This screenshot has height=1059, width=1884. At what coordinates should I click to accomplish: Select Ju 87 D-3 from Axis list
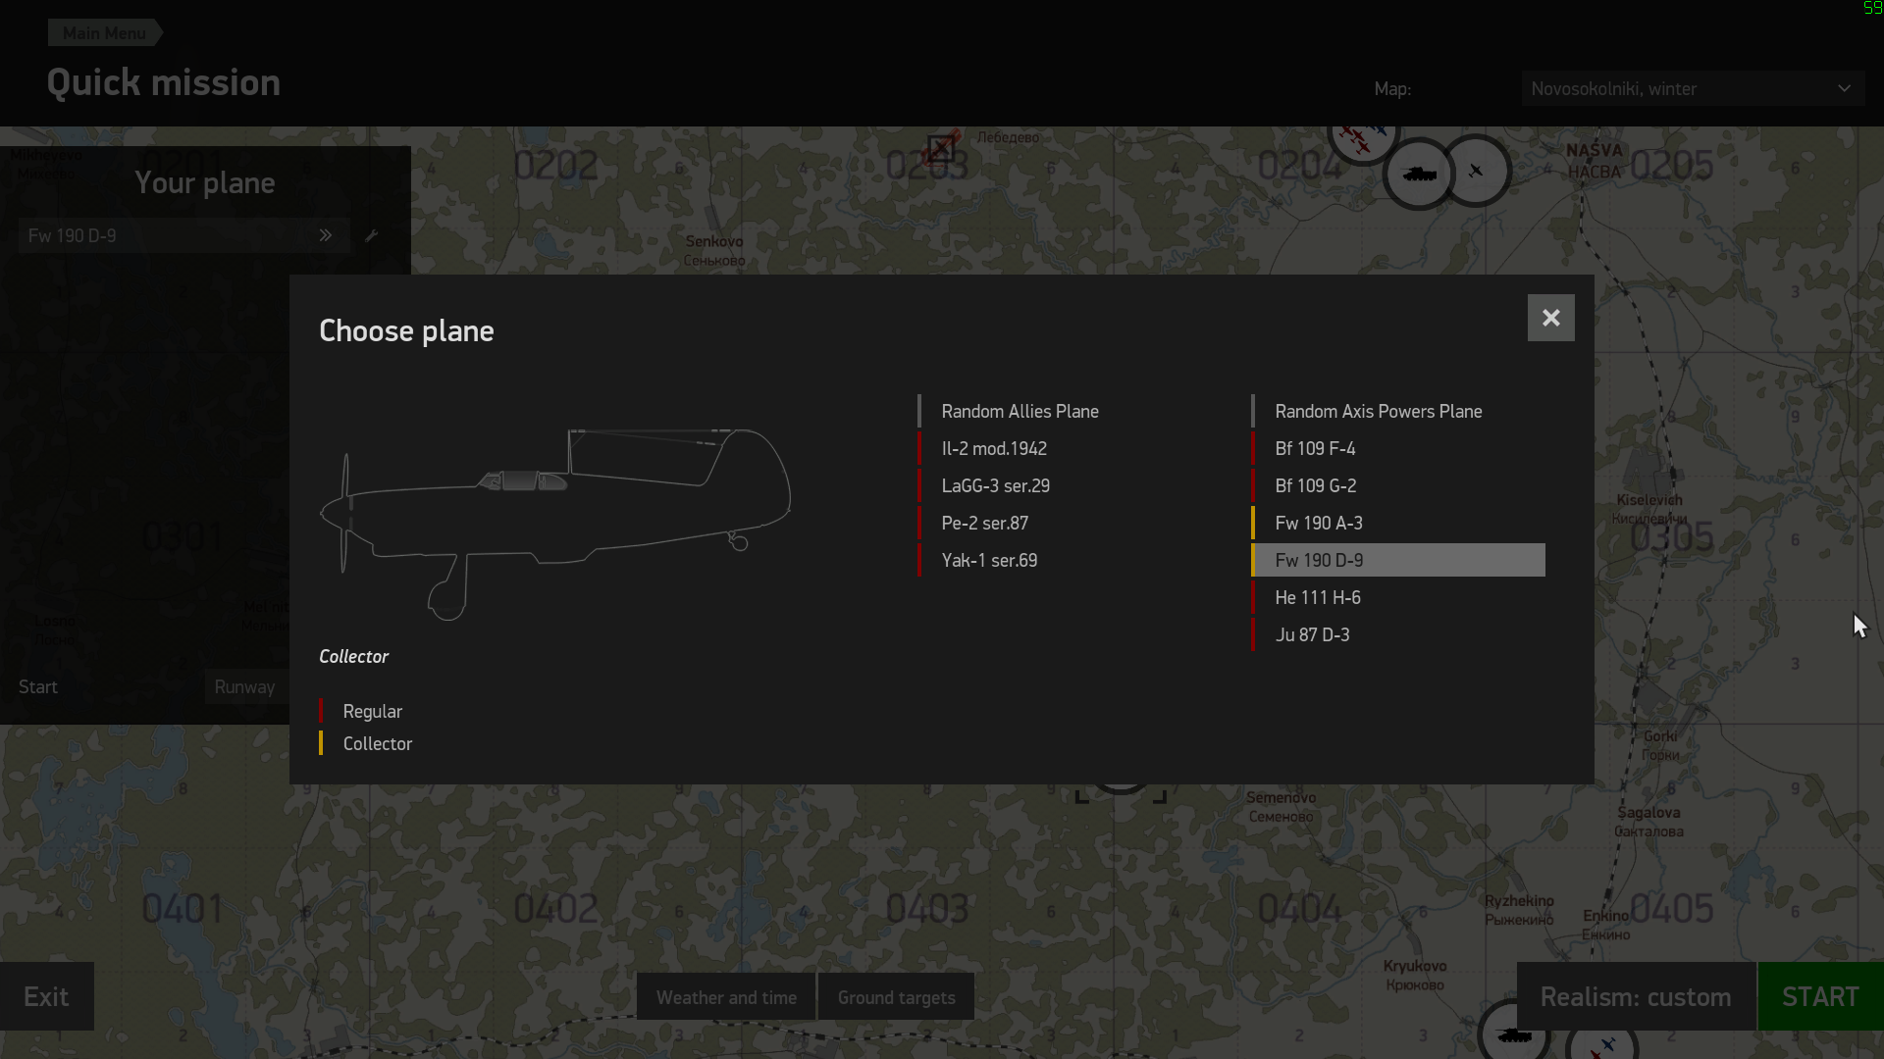1312,634
